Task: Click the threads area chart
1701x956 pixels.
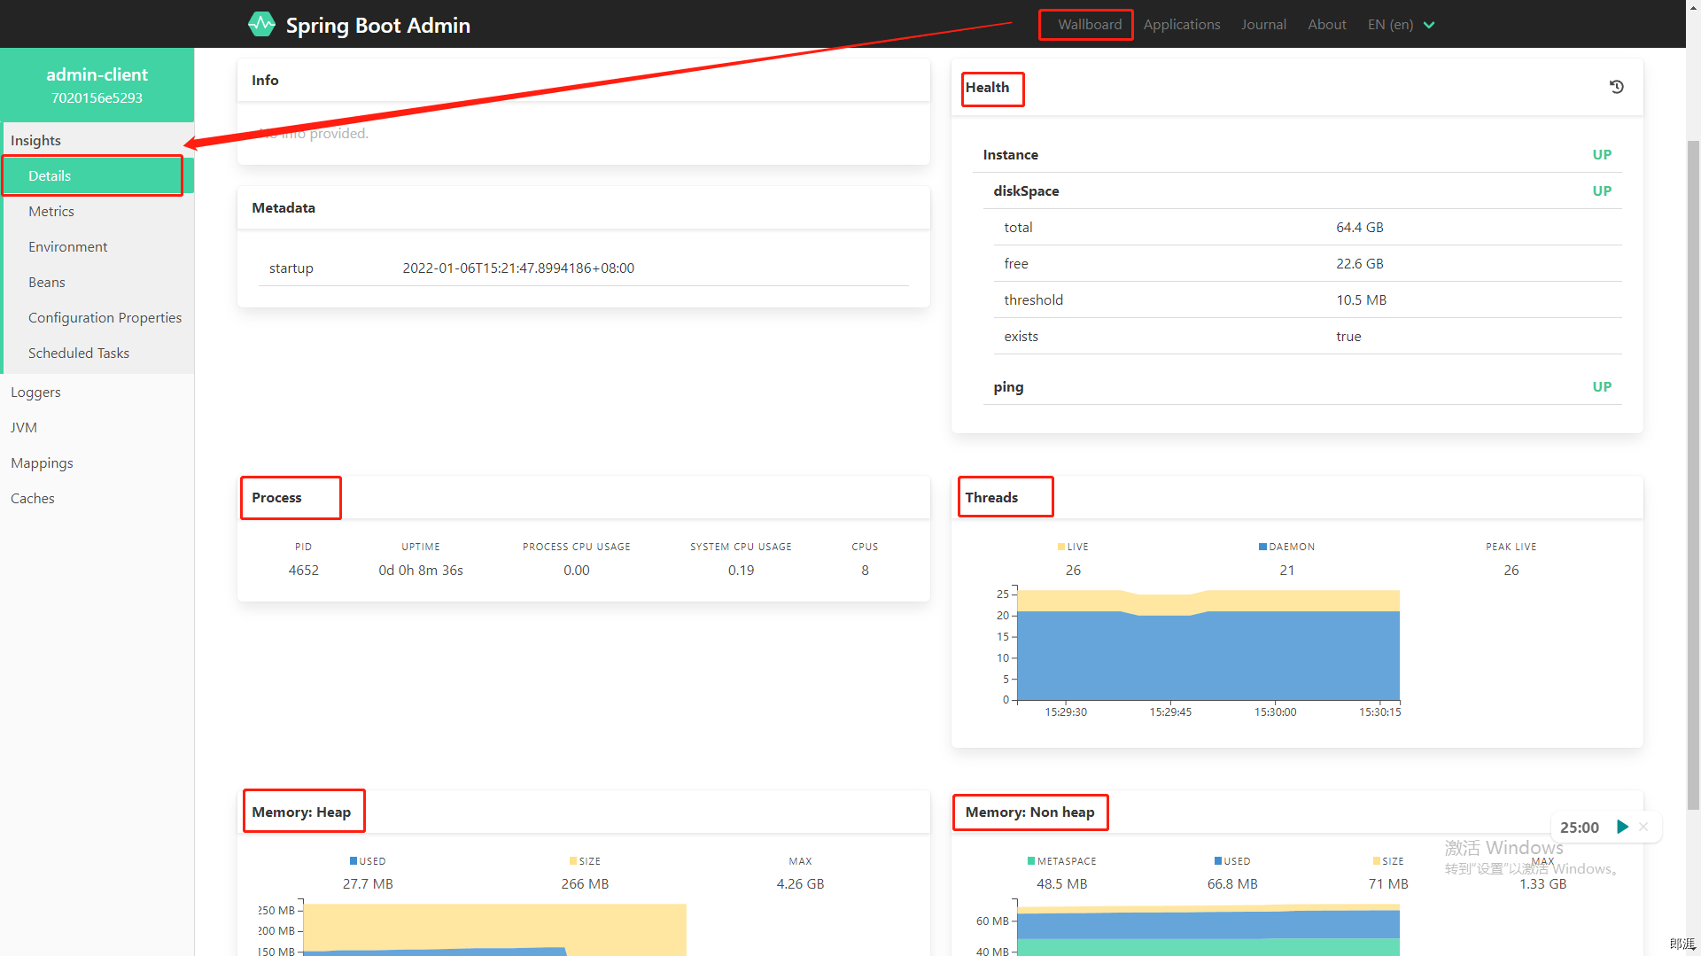Action: click(1208, 647)
